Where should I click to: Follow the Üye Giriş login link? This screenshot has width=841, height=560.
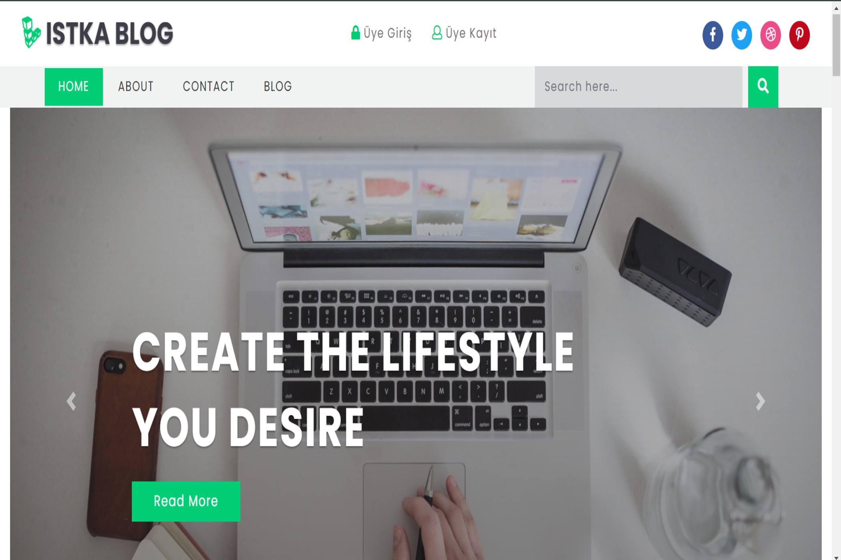[387, 33]
